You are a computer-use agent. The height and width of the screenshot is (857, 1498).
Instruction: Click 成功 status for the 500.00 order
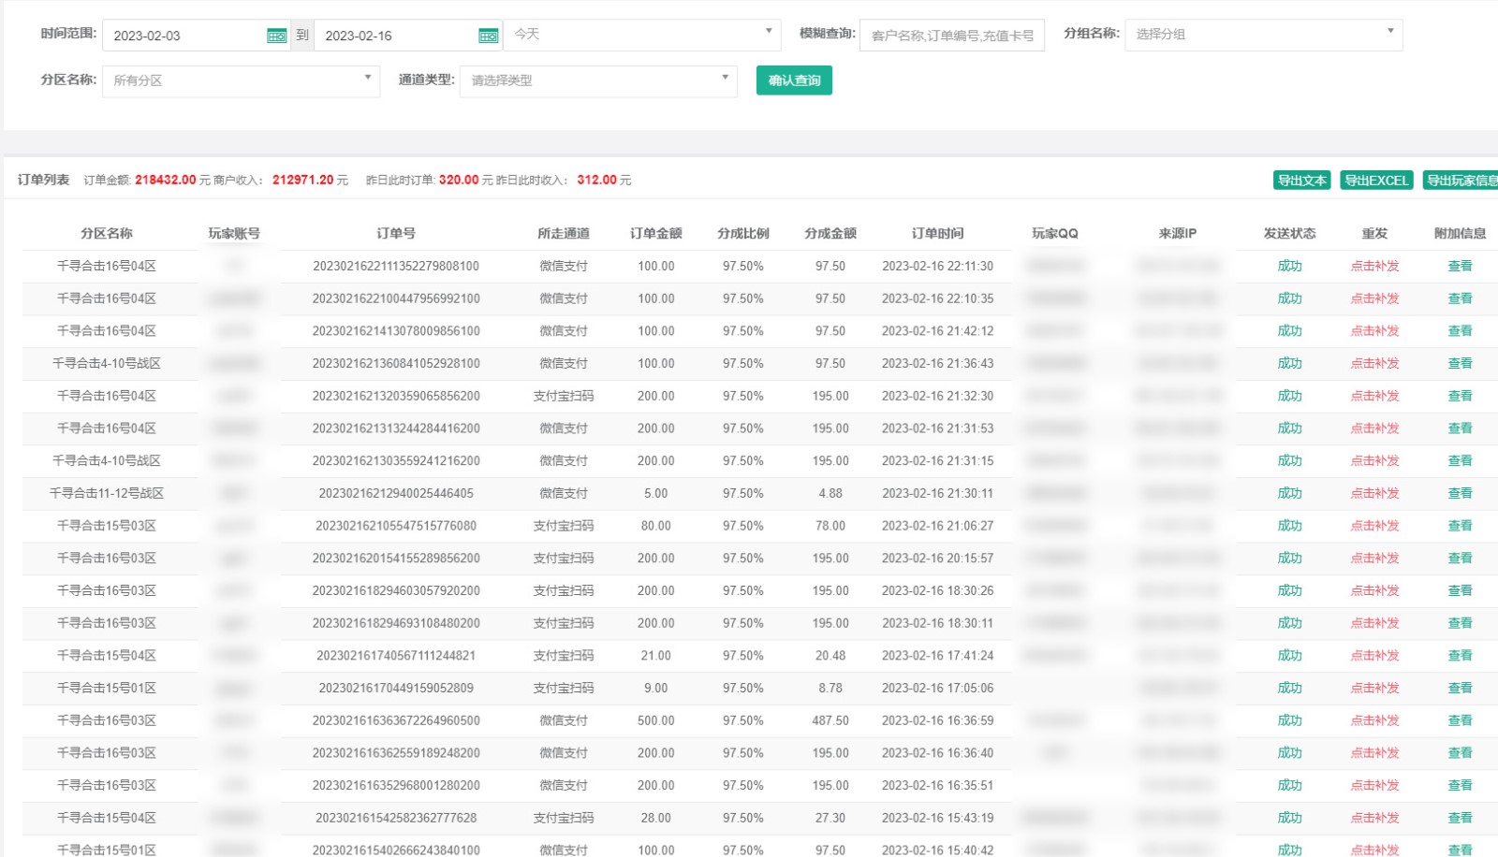[x=1289, y=720]
